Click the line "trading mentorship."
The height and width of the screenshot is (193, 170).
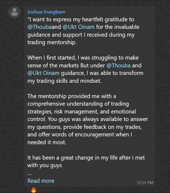point(52,42)
